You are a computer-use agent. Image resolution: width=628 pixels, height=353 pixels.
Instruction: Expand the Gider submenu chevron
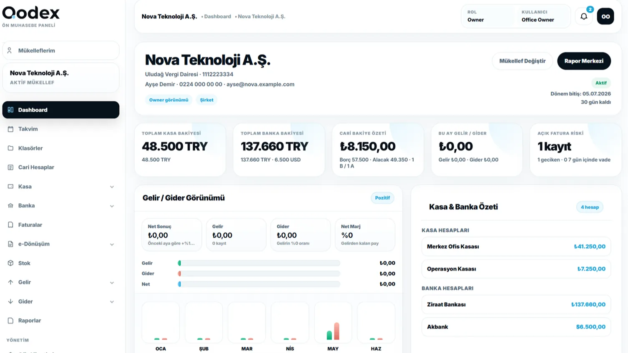point(112,302)
